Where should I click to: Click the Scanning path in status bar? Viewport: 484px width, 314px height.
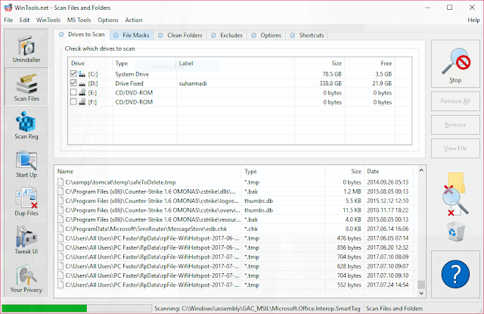(x=257, y=309)
